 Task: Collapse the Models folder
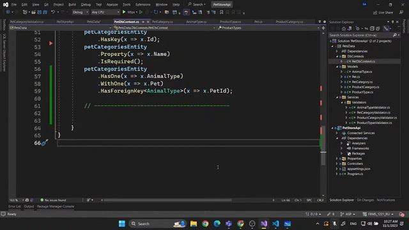coord(337,66)
